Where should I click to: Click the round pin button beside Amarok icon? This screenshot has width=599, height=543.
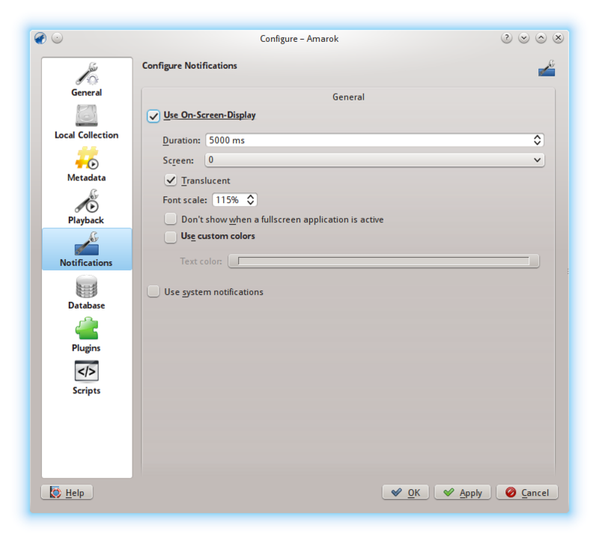[x=58, y=38]
